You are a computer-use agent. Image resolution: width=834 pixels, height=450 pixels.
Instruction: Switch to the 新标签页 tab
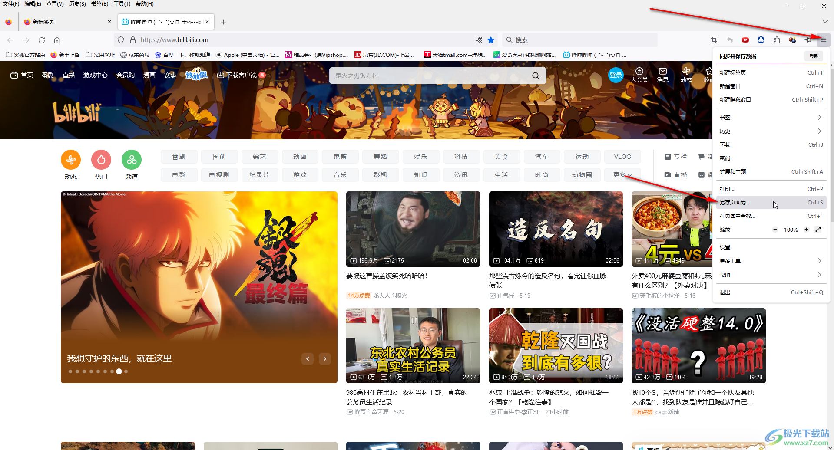(x=67, y=22)
